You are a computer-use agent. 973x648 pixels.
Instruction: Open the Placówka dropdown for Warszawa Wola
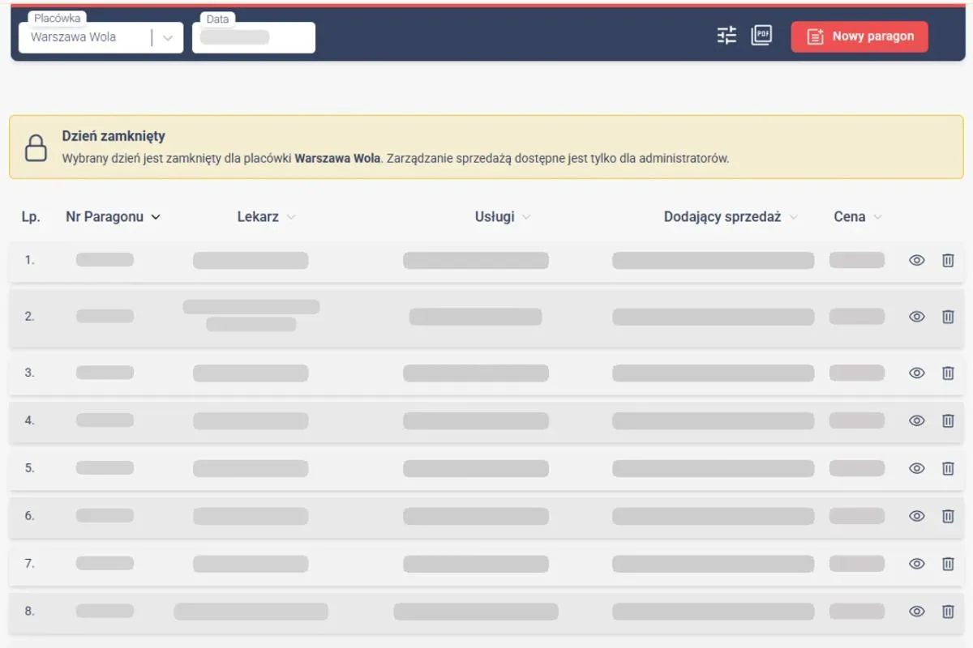101,37
